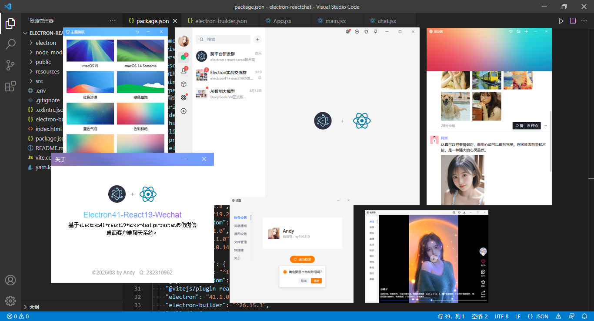Click the aperture icon in chat titlebar
The width and height of the screenshot is (594, 321).
tap(348, 31)
